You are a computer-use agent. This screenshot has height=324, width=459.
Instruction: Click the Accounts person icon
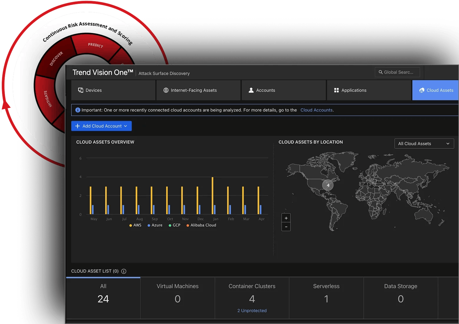coord(251,90)
